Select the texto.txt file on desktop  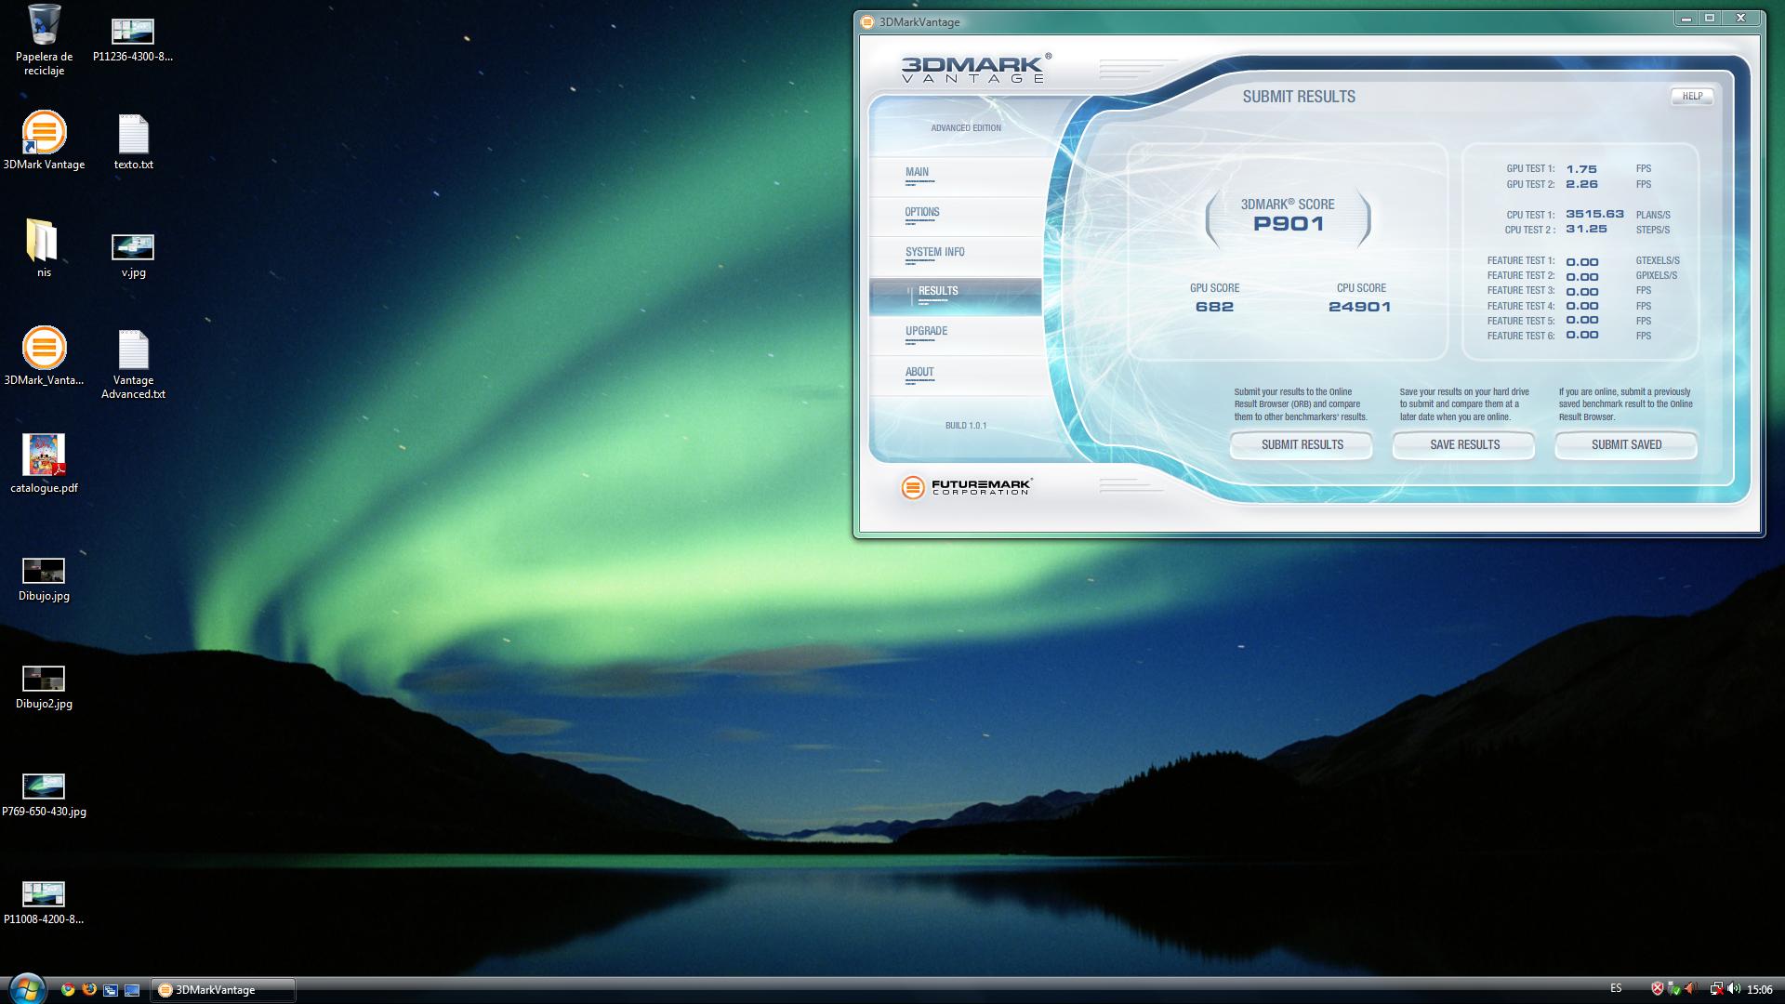[x=133, y=143]
